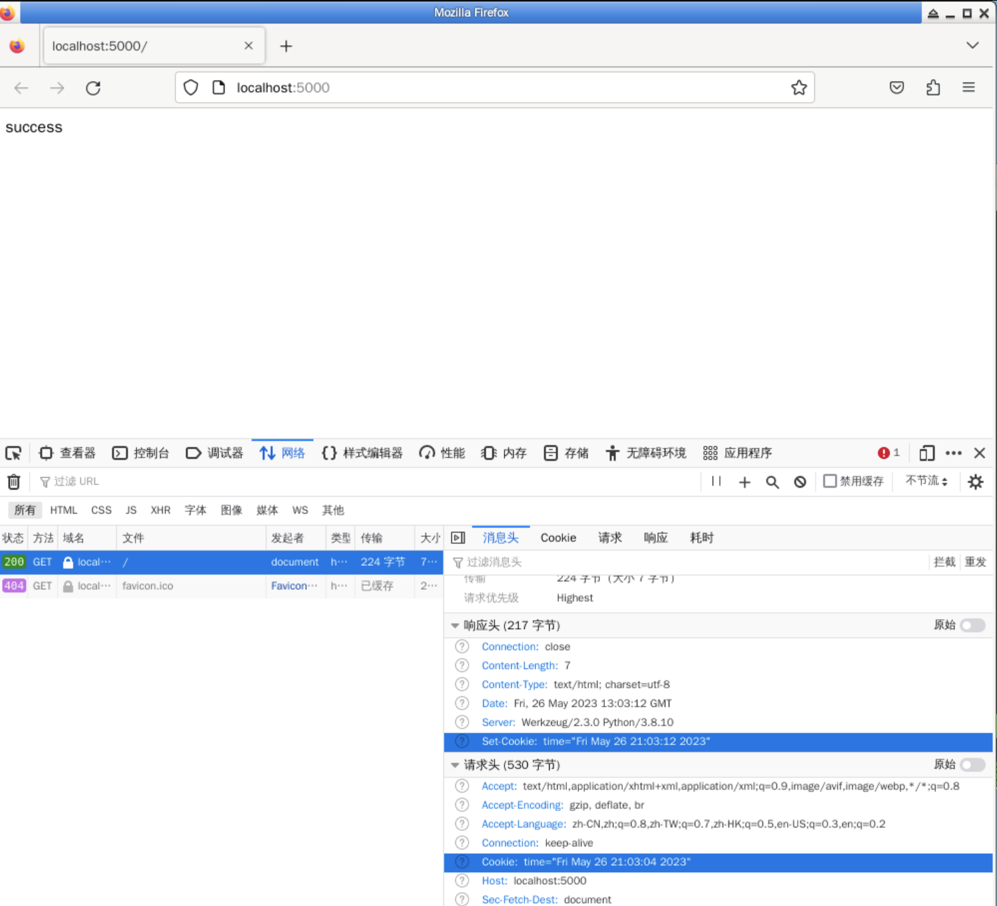Click the 重发 resend button

point(975,562)
